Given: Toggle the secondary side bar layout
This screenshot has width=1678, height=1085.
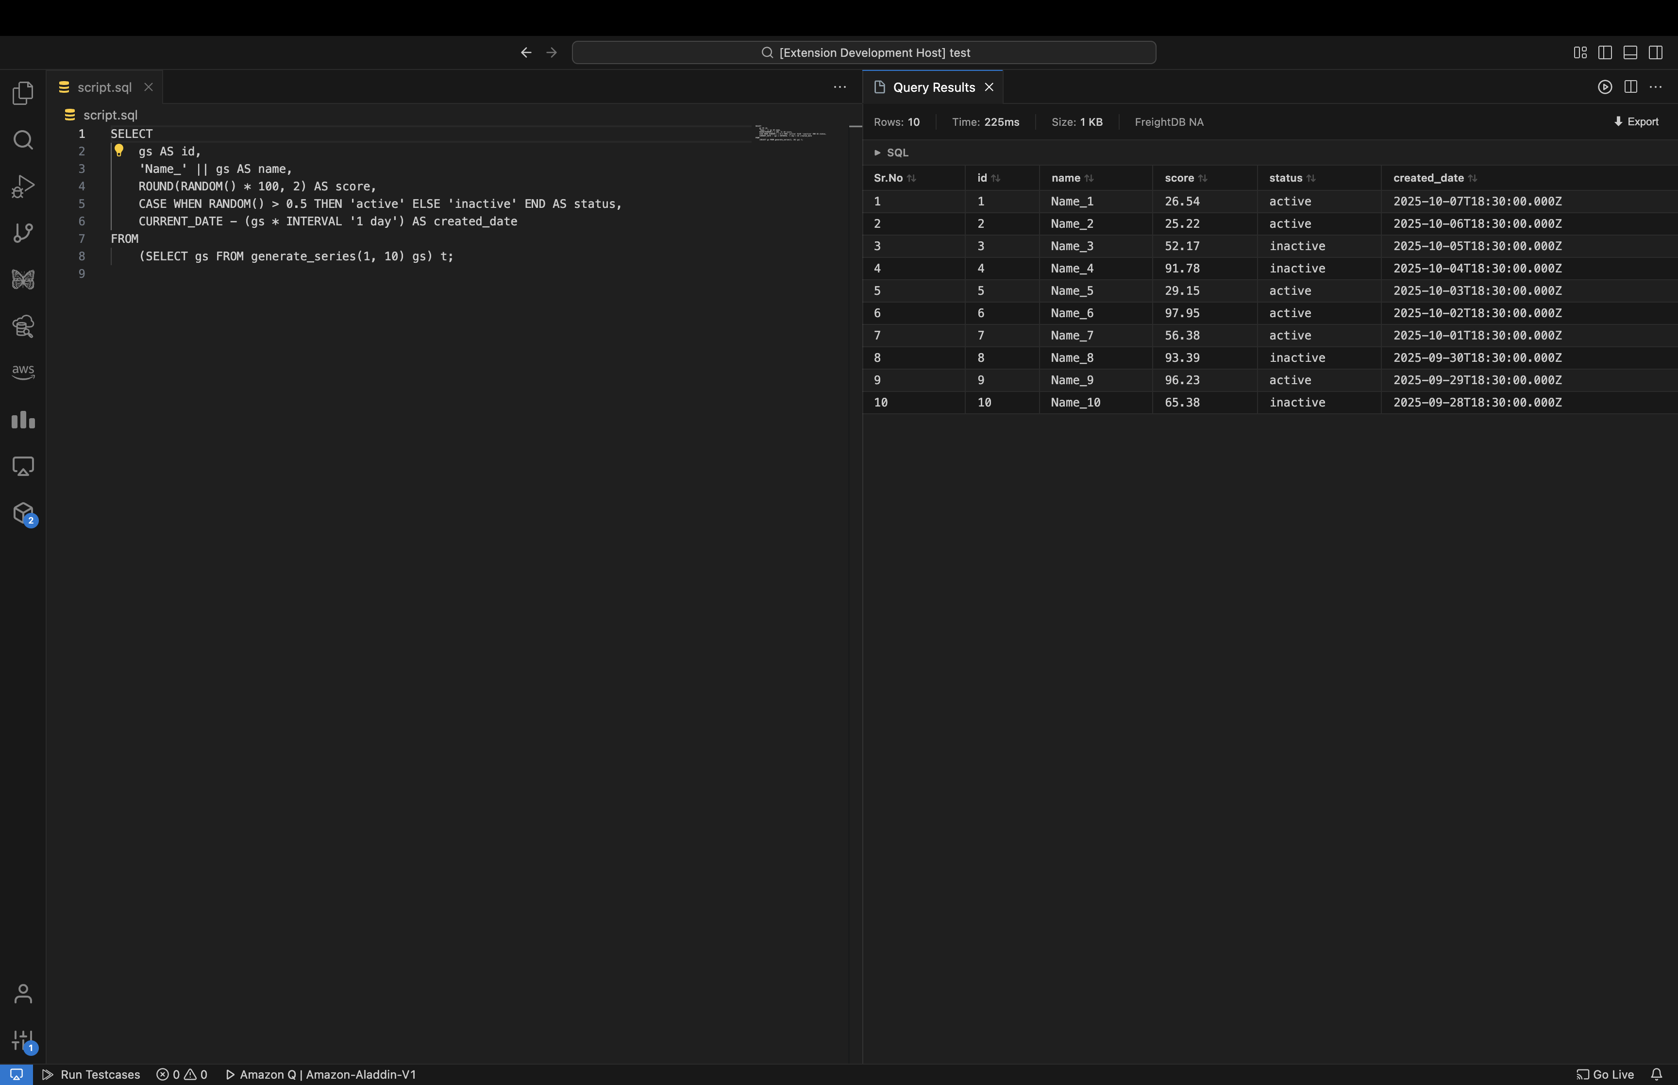Looking at the screenshot, I should point(1656,53).
